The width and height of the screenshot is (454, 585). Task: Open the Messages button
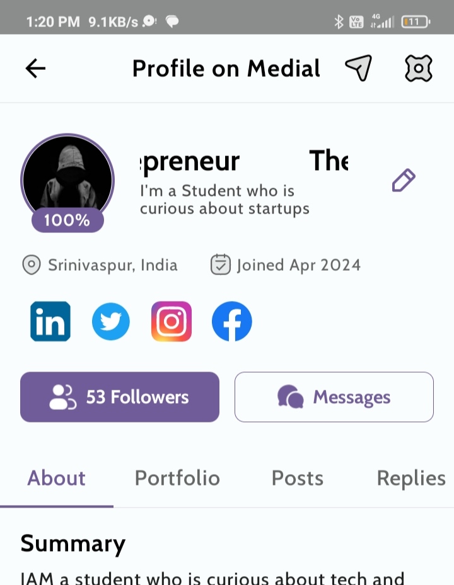point(334,397)
